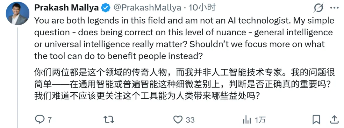Viewport: 344px width, 128px height.
Task: Click the reply count 7
Action: [x=49, y=120]
